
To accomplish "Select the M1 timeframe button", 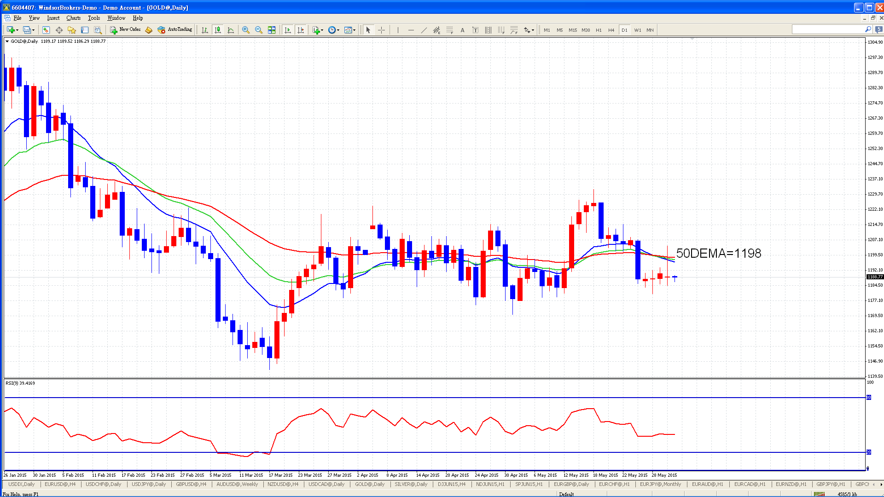I will click(x=547, y=30).
